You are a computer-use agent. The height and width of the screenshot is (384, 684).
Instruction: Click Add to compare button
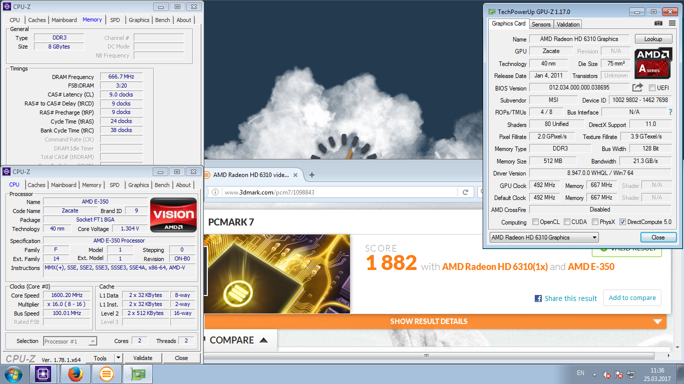pos(632,297)
